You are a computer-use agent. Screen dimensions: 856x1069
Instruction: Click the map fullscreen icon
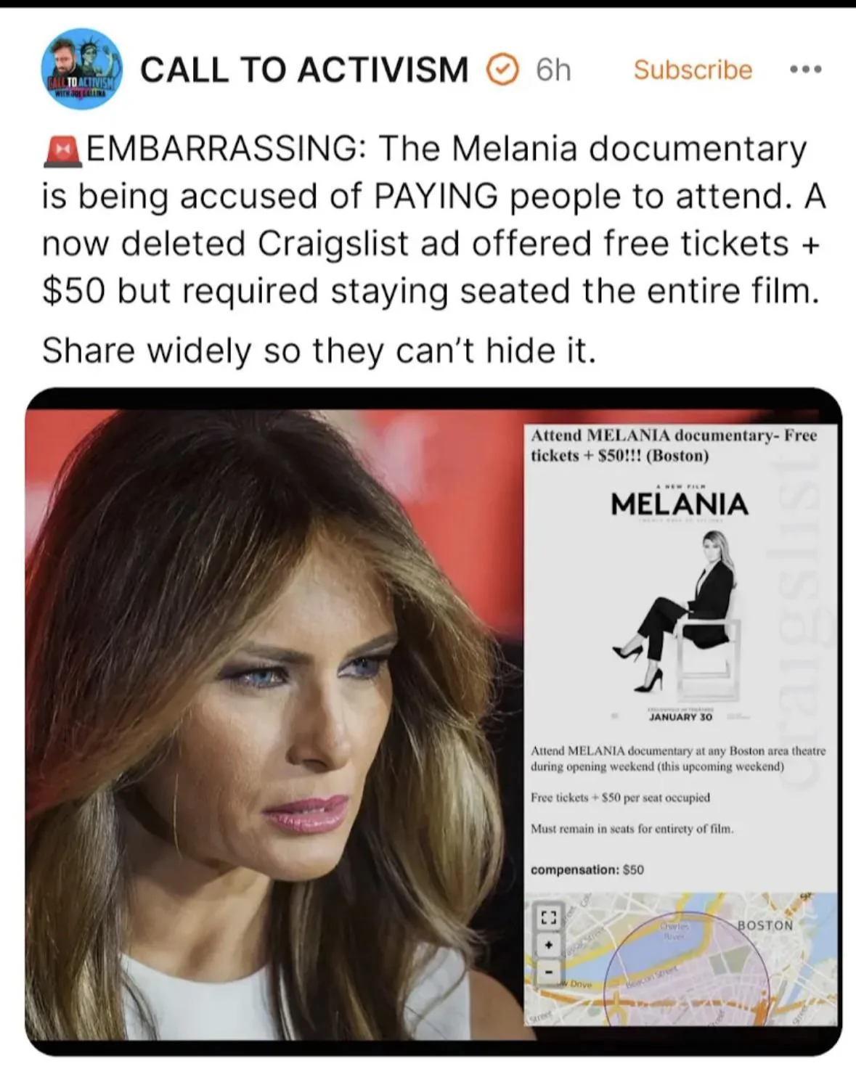549,917
